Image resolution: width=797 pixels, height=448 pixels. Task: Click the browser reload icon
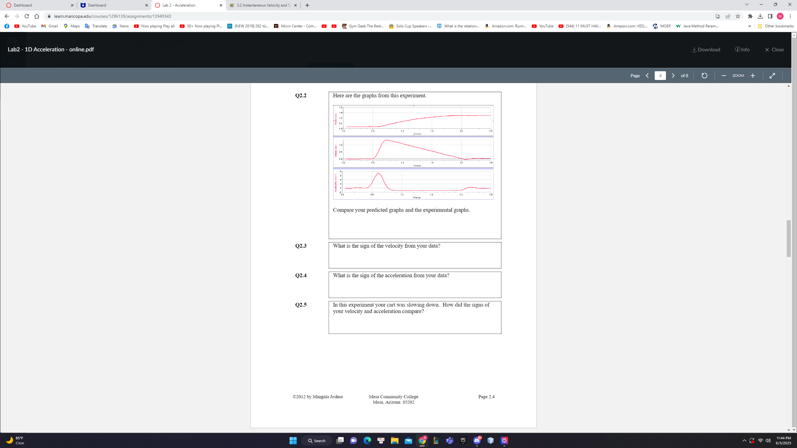pyautogui.click(x=27, y=16)
